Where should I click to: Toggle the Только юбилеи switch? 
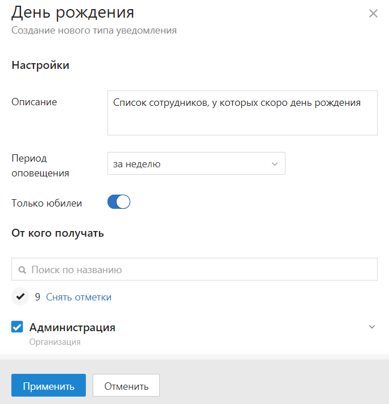119,202
